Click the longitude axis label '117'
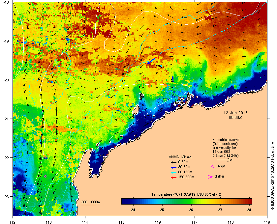Image resolution: width=277 pixels, height=224 pixels. tap(195, 222)
